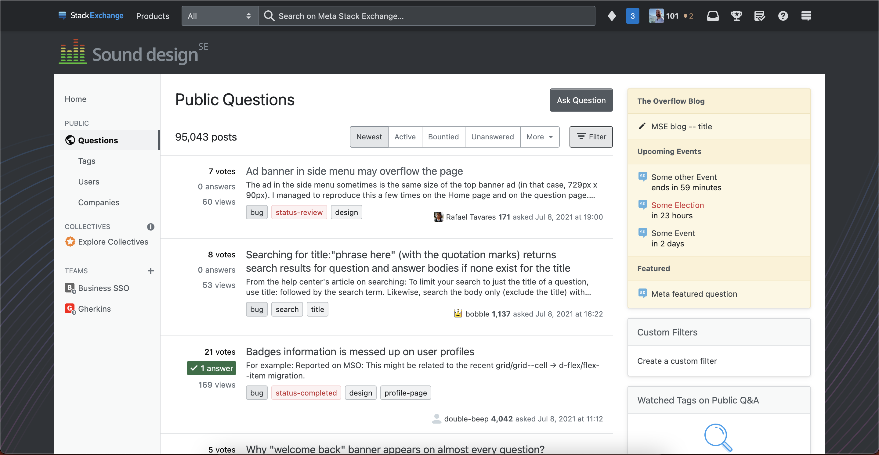The height and width of the screenshot is (455, 879).
Task: Select the Unanswered tab filter
Action: pyautogui.click(x=493, y=137)
